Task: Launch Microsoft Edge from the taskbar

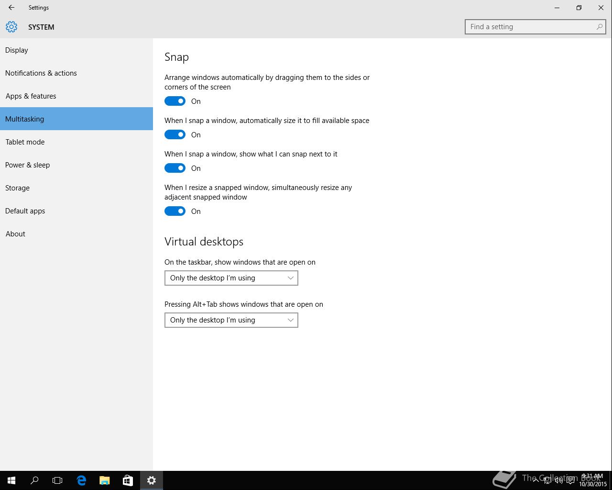Action: pyautogui.click(x=81, y=480)
